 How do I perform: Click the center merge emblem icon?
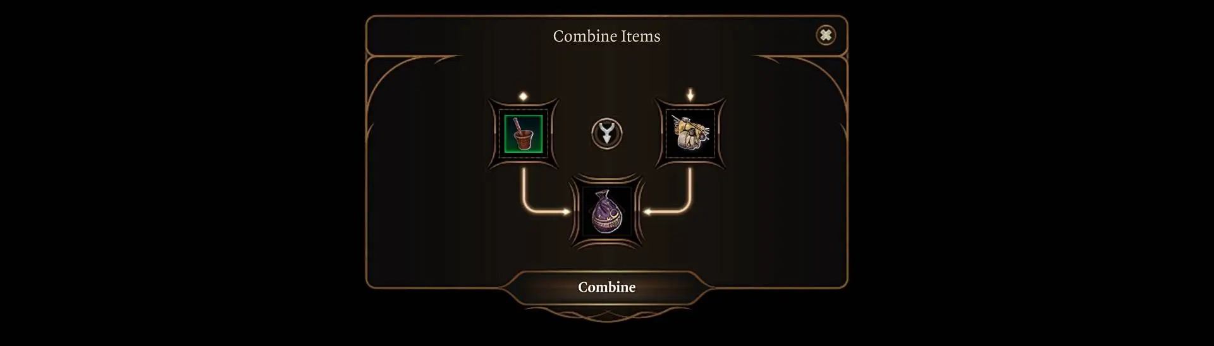click(x=607, y=134)
